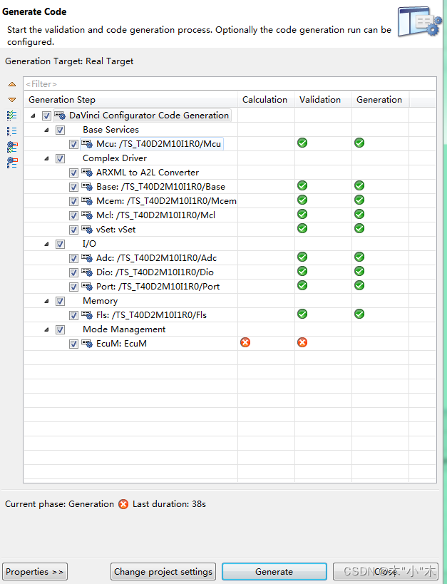Click Mcu green check in Validation column
The image size is (447, 584).
click(302, 143)
